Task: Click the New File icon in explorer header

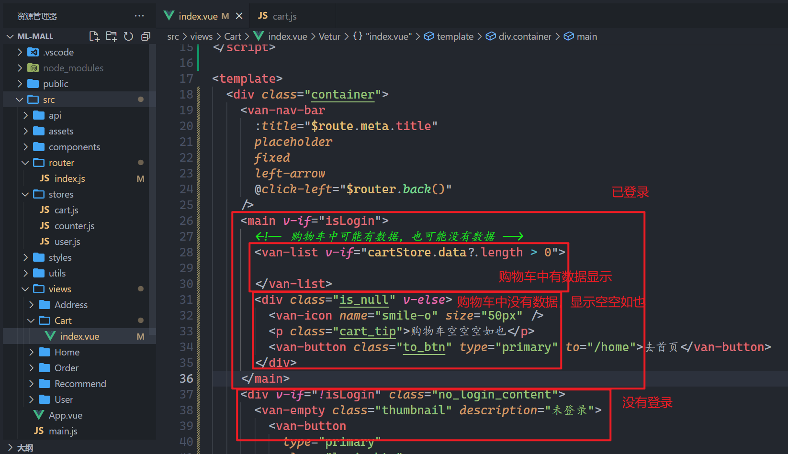Action: pyautogui.click(x=94, y=36)
